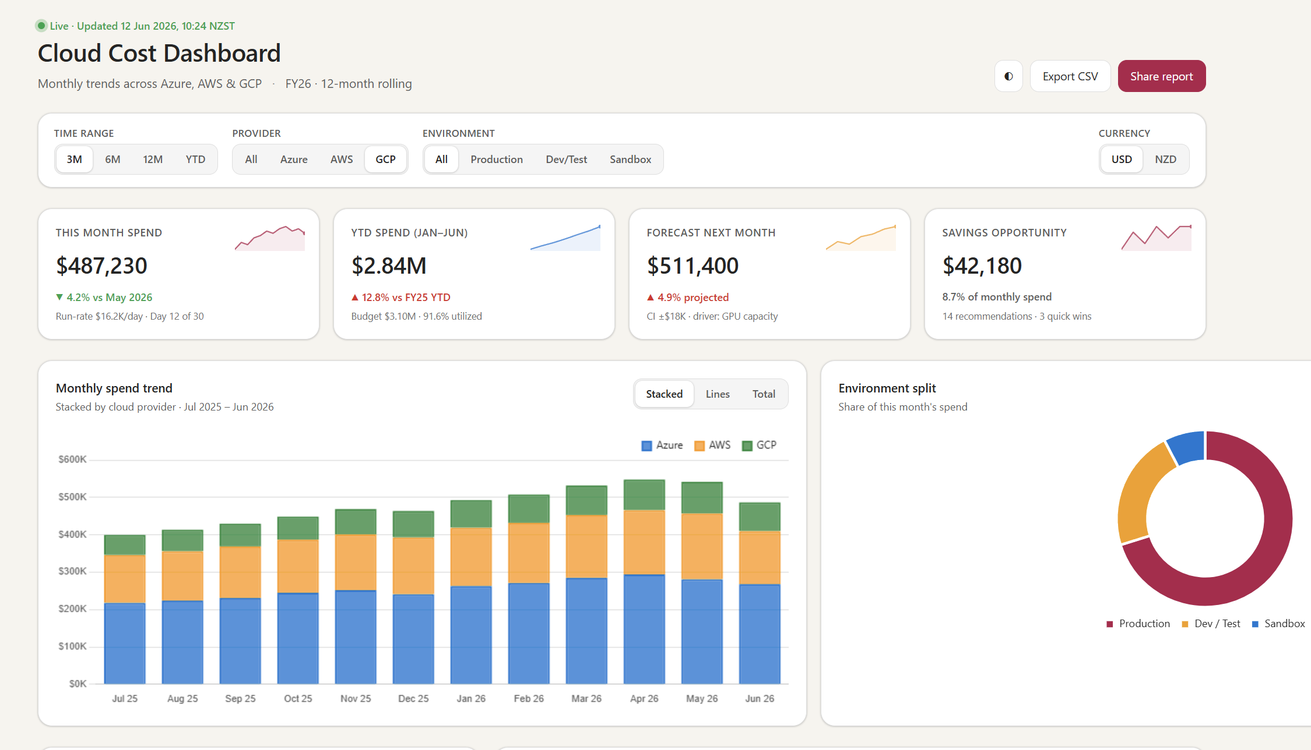This screenshot has width=1311, height=750.
Task: Click the 'Monthly spend trend' heading
Action: coord(114,388)
